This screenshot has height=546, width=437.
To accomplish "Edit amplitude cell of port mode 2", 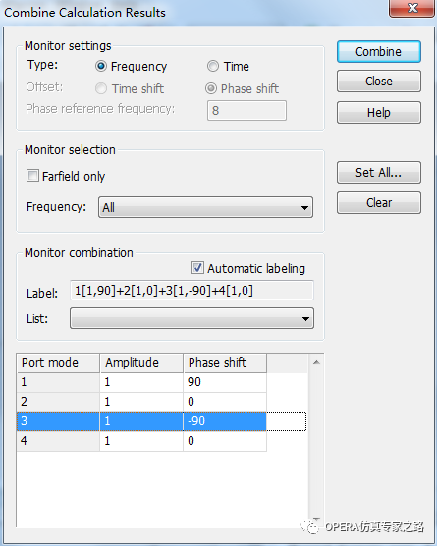I will pyautogui.click(x=141, y=402).
